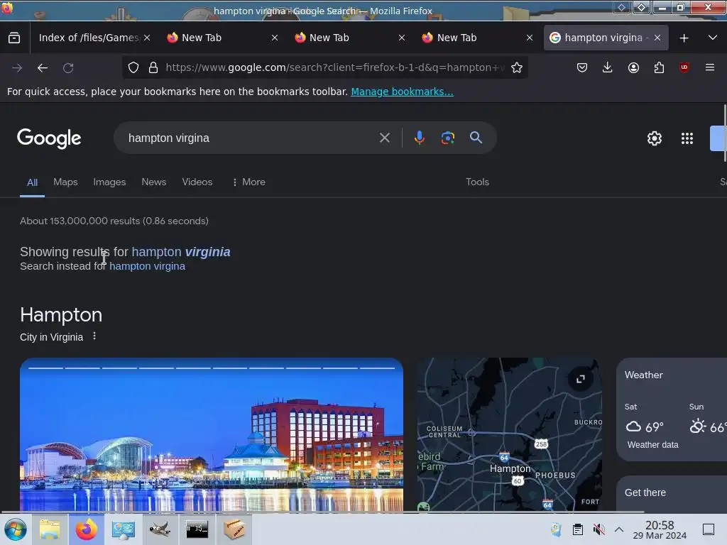Open Firefox application hamburger menu
This screenshot has height=545, width=727.
[x=710, y=67]
